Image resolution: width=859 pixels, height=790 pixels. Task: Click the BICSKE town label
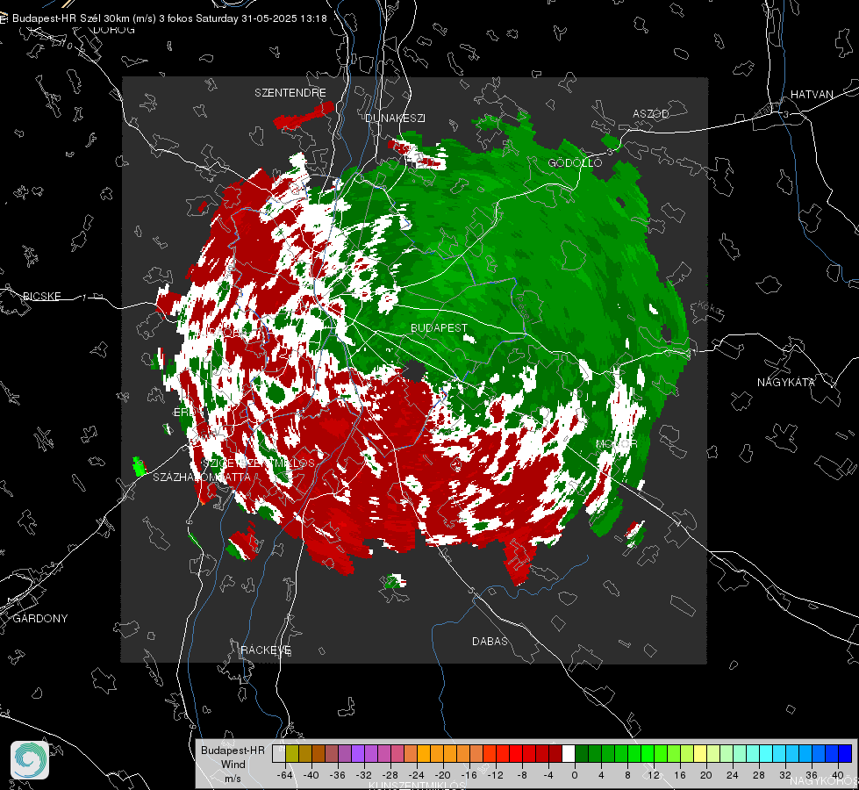click(x=41, y=297)
